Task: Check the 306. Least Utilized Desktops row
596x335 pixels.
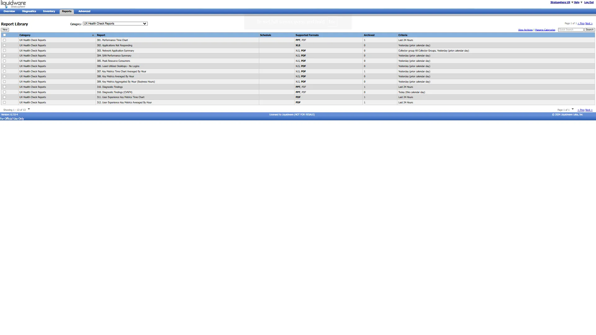Action: click(x=4, y=66)
